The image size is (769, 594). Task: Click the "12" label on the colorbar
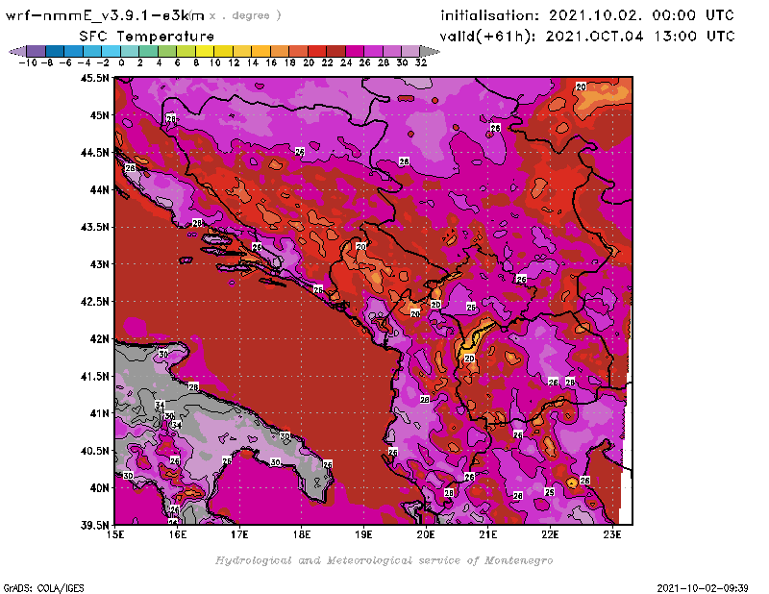pos(234,62)
